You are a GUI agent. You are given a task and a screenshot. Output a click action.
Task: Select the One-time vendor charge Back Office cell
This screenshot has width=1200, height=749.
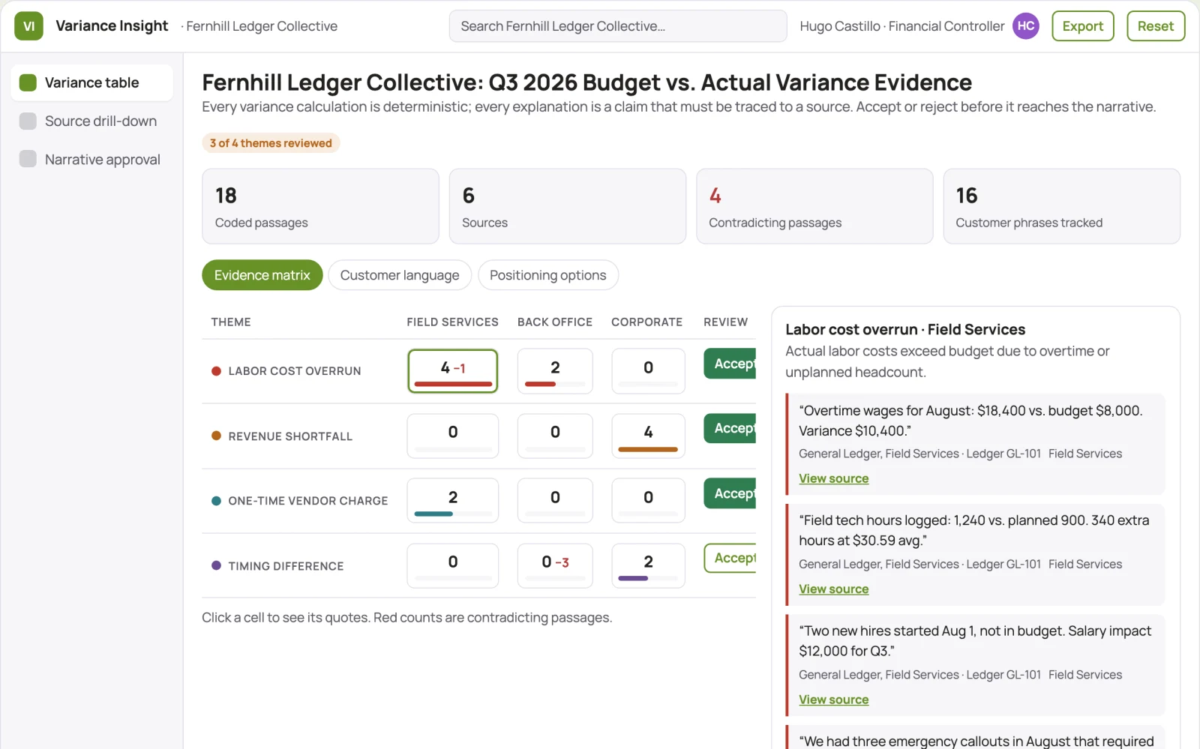555,500
